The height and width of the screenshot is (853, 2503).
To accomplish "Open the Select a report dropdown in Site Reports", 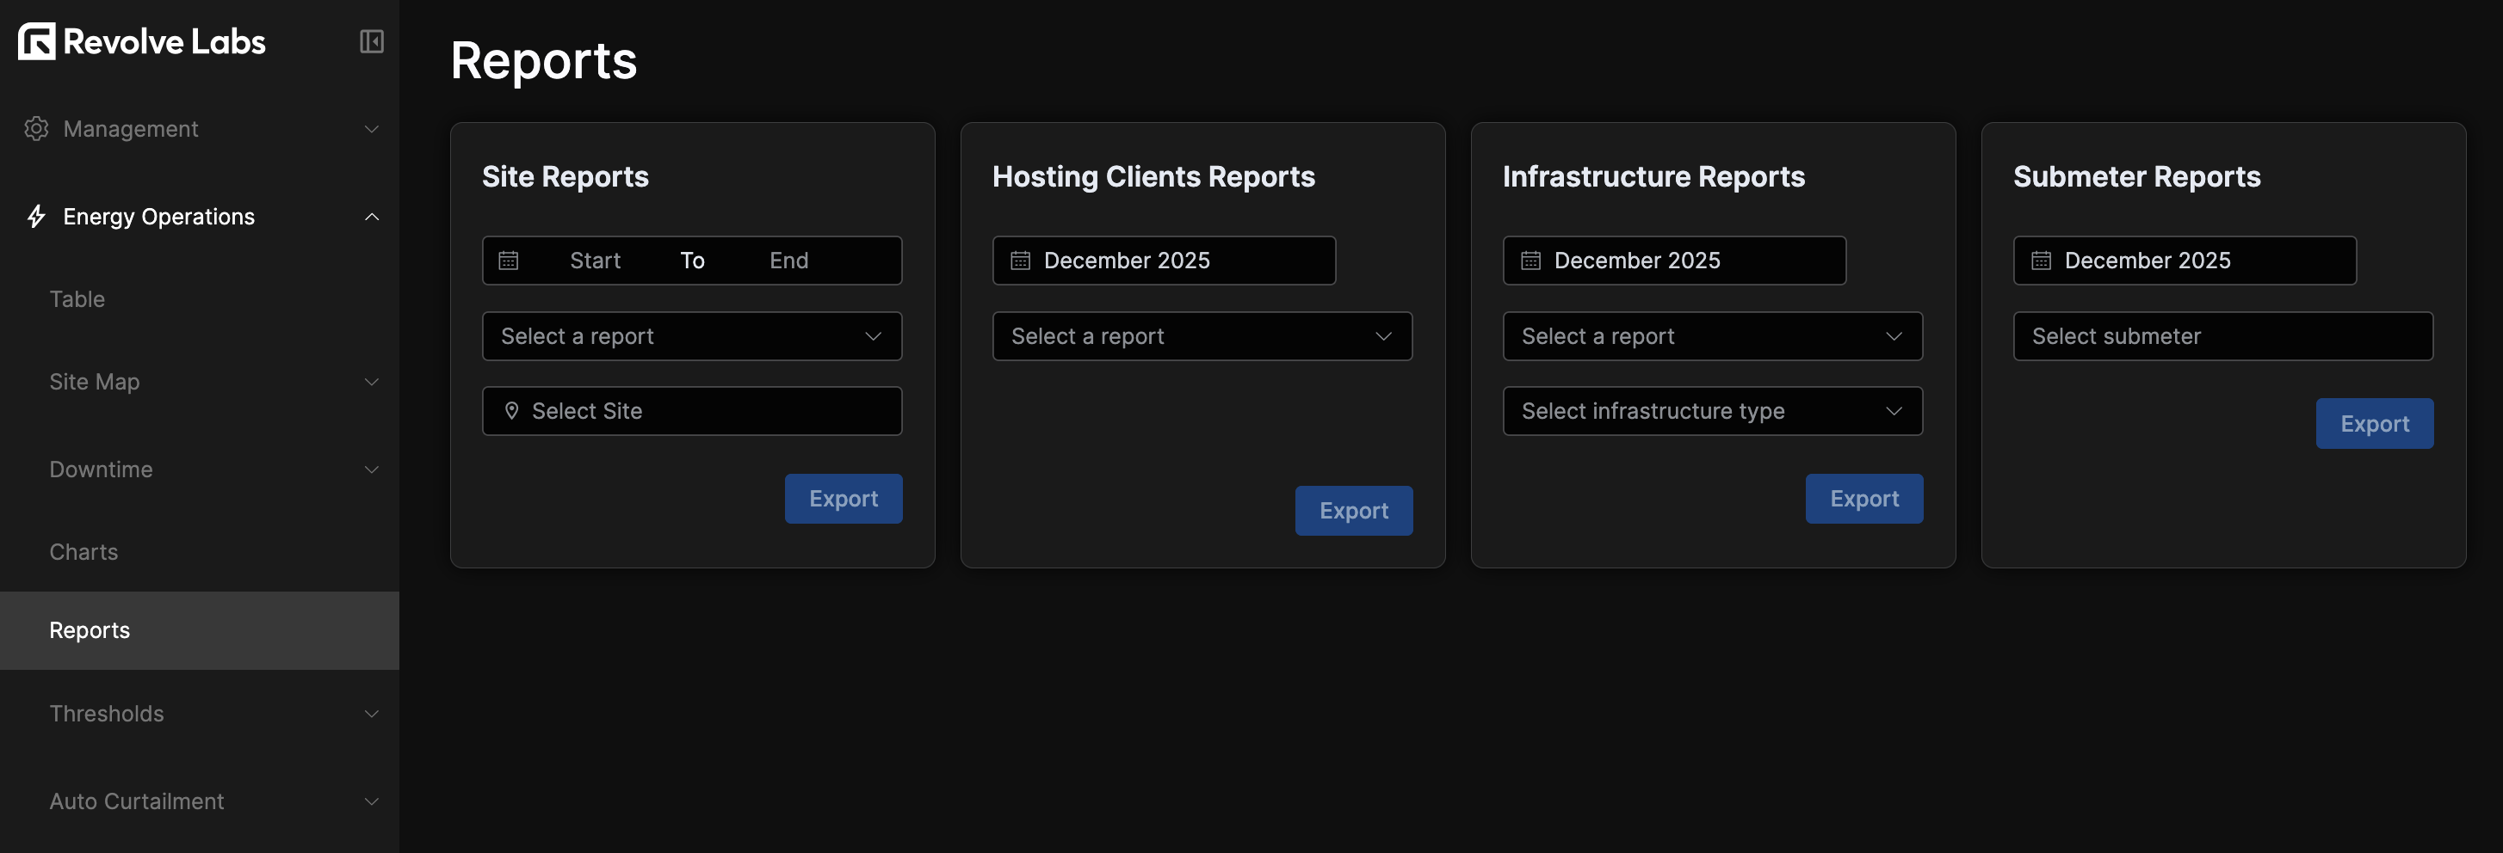I will (691, 335).
